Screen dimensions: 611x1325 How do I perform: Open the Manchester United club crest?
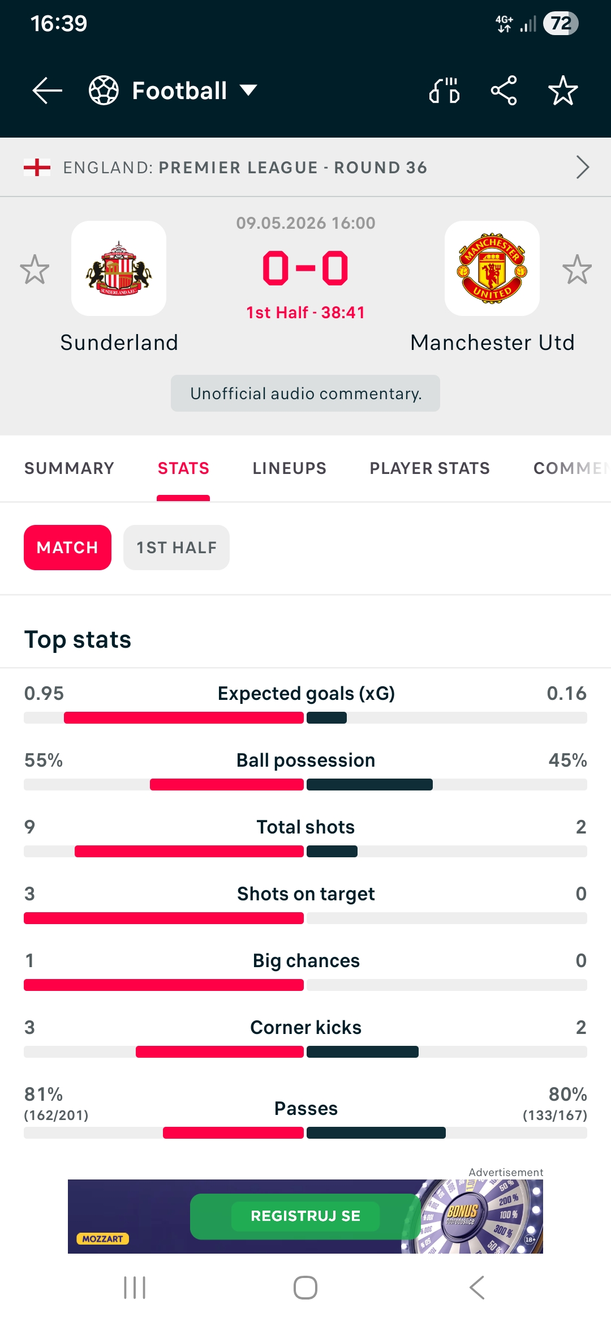point(492,268)
